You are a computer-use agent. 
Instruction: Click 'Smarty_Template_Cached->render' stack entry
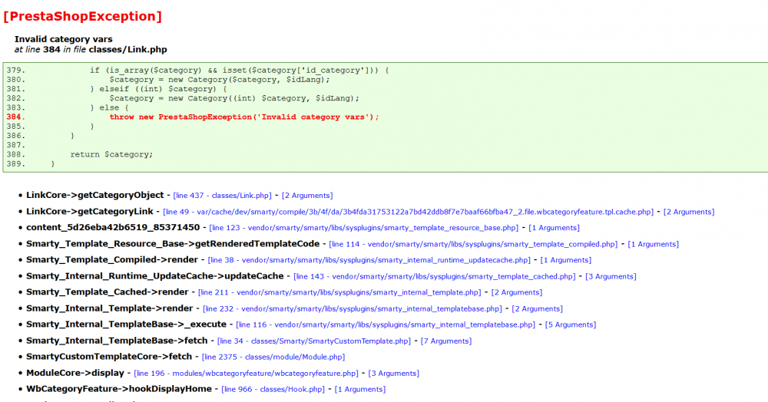108,292
